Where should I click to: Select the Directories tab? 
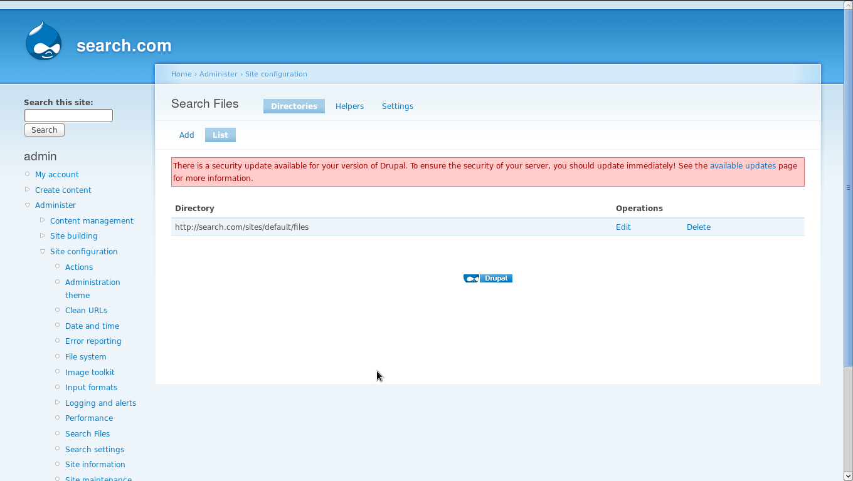tap(294, 106)
